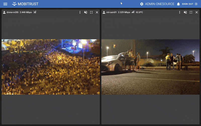Image resolution: width=201 pixels, height=126 pixels.
Task: Click the ADMIN ONESOURCE user name
Action: coord(160,4)
